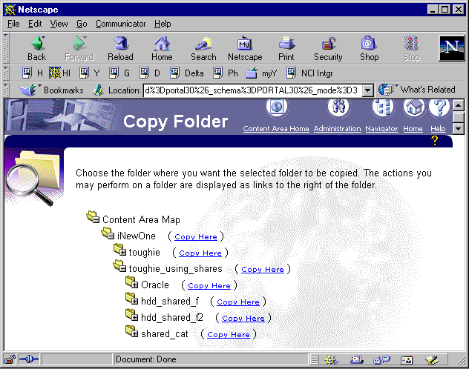Viewport: 469px width, 369px height.
Task: Click Copy Here next to shared_cat
Action: tap(229, 334)
